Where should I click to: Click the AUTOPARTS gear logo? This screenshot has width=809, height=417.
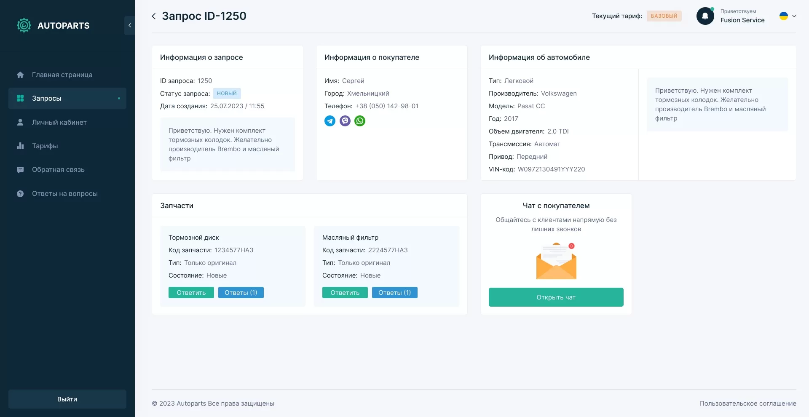tap(24, 25)
